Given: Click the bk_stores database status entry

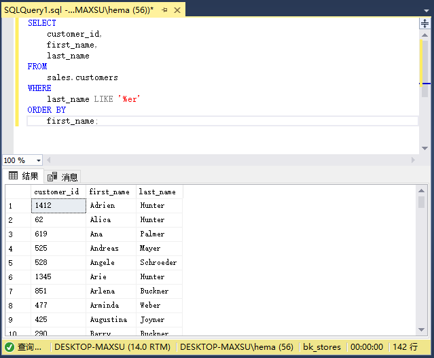Looking at the screenshot, I should click(322, 347).
